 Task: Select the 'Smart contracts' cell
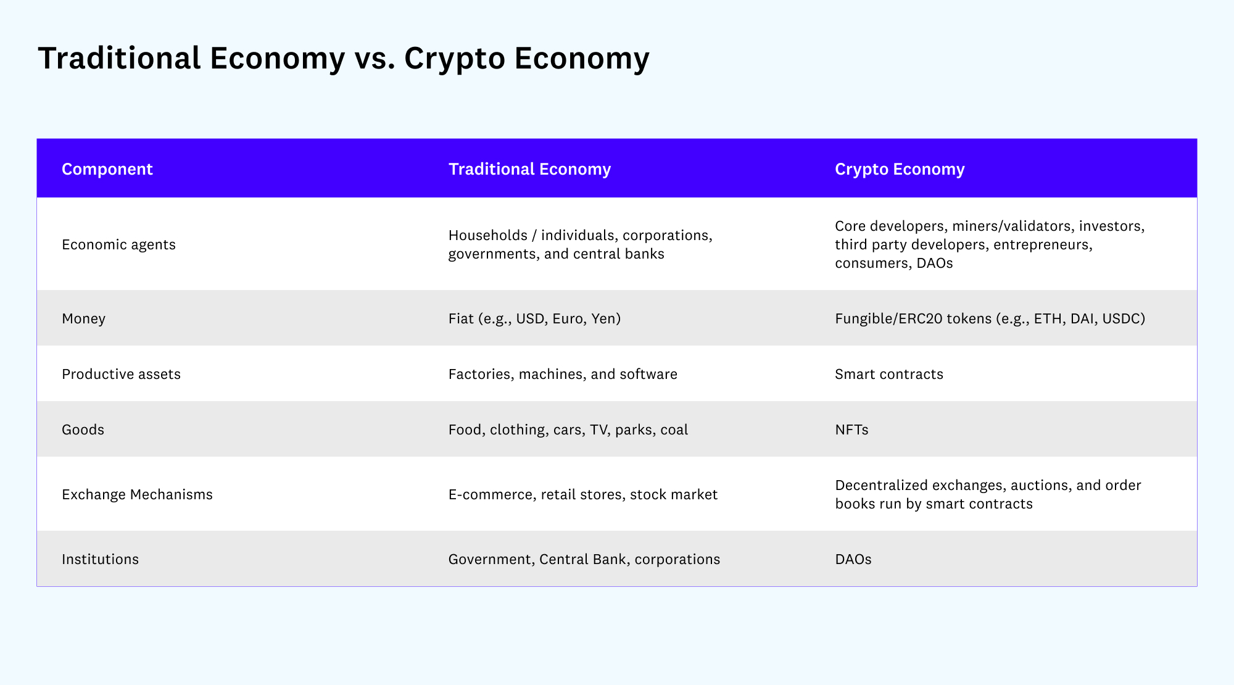point(889,374)
